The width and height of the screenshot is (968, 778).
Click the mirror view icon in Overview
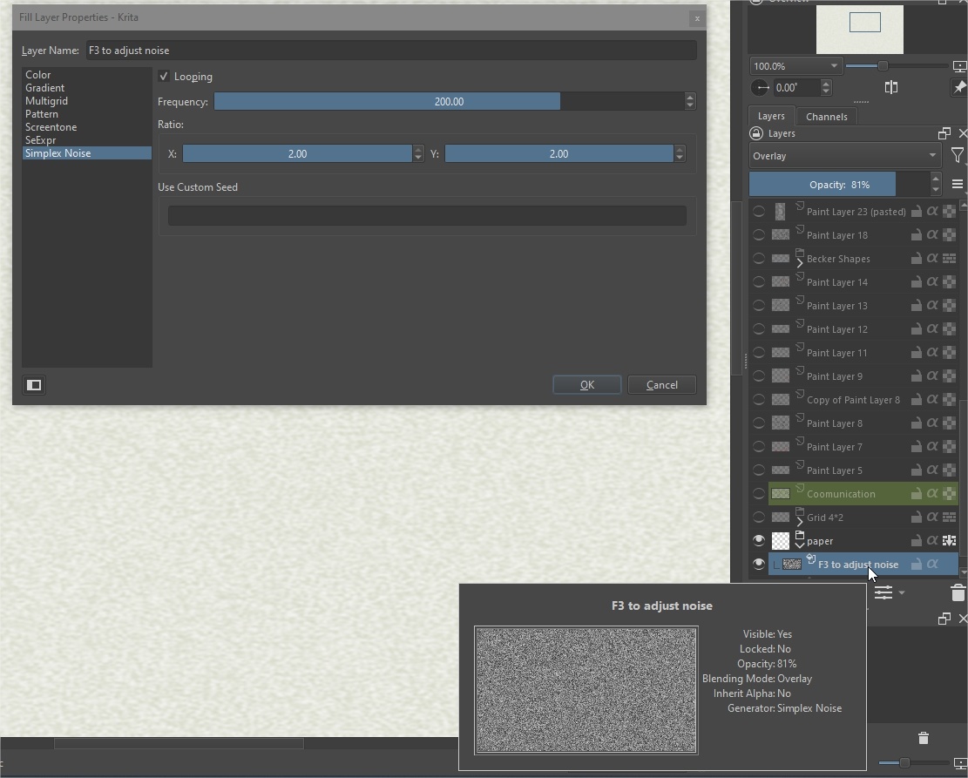point(890,88)
